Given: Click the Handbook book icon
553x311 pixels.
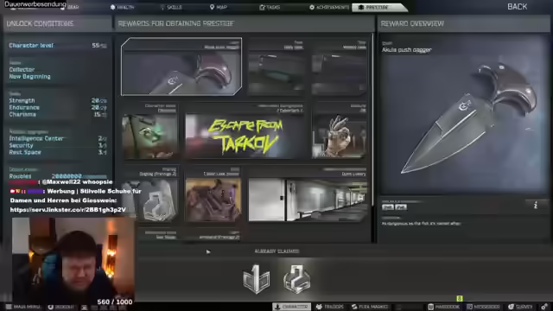Looking at the screenshot, I should point(430,307).
